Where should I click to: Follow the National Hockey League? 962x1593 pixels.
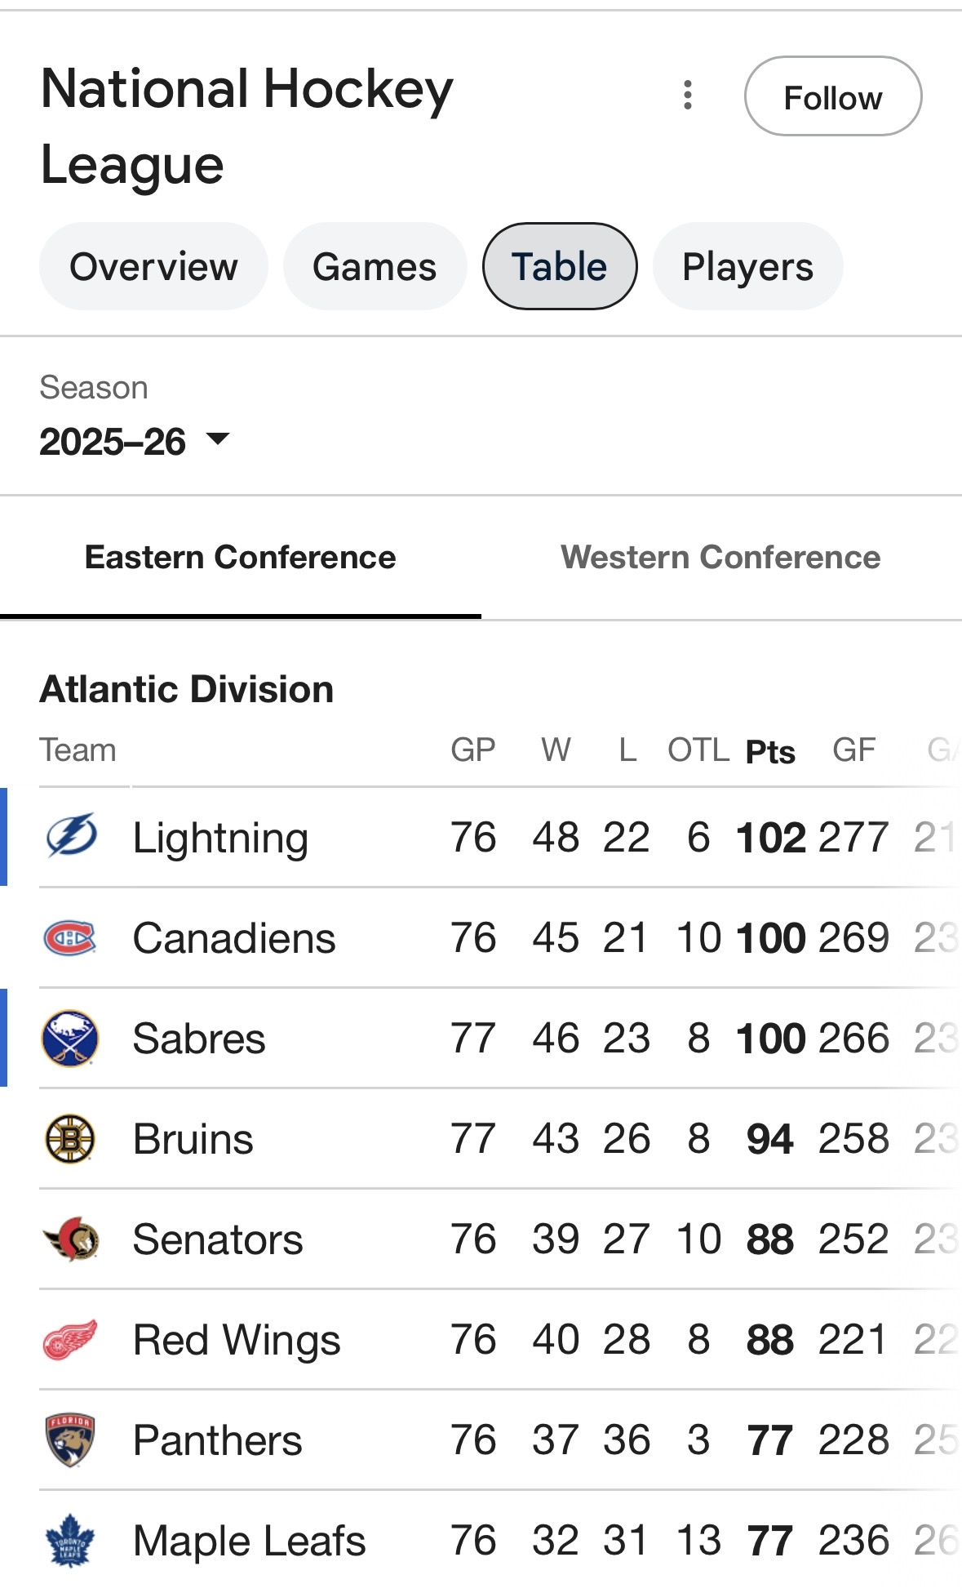[x=832, y=96]
